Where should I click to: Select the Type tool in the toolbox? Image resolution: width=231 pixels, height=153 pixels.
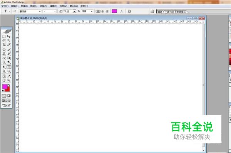[x=9, y=67]
